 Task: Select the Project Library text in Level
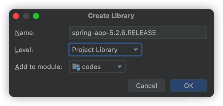tap(95, 50)
